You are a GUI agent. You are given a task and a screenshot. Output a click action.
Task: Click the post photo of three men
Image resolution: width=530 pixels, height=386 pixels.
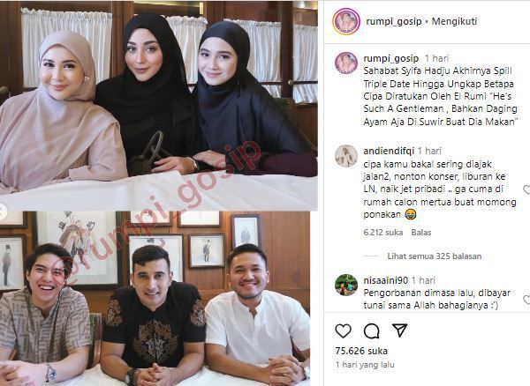(x=155, y=299)
